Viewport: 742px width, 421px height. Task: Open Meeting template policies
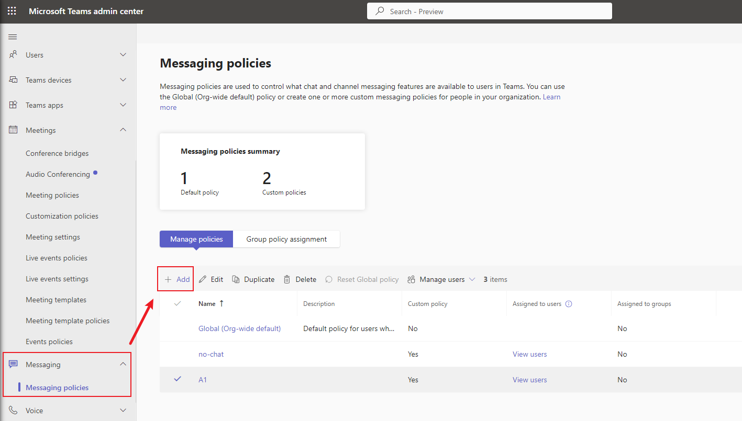click(x=68, y=321)
